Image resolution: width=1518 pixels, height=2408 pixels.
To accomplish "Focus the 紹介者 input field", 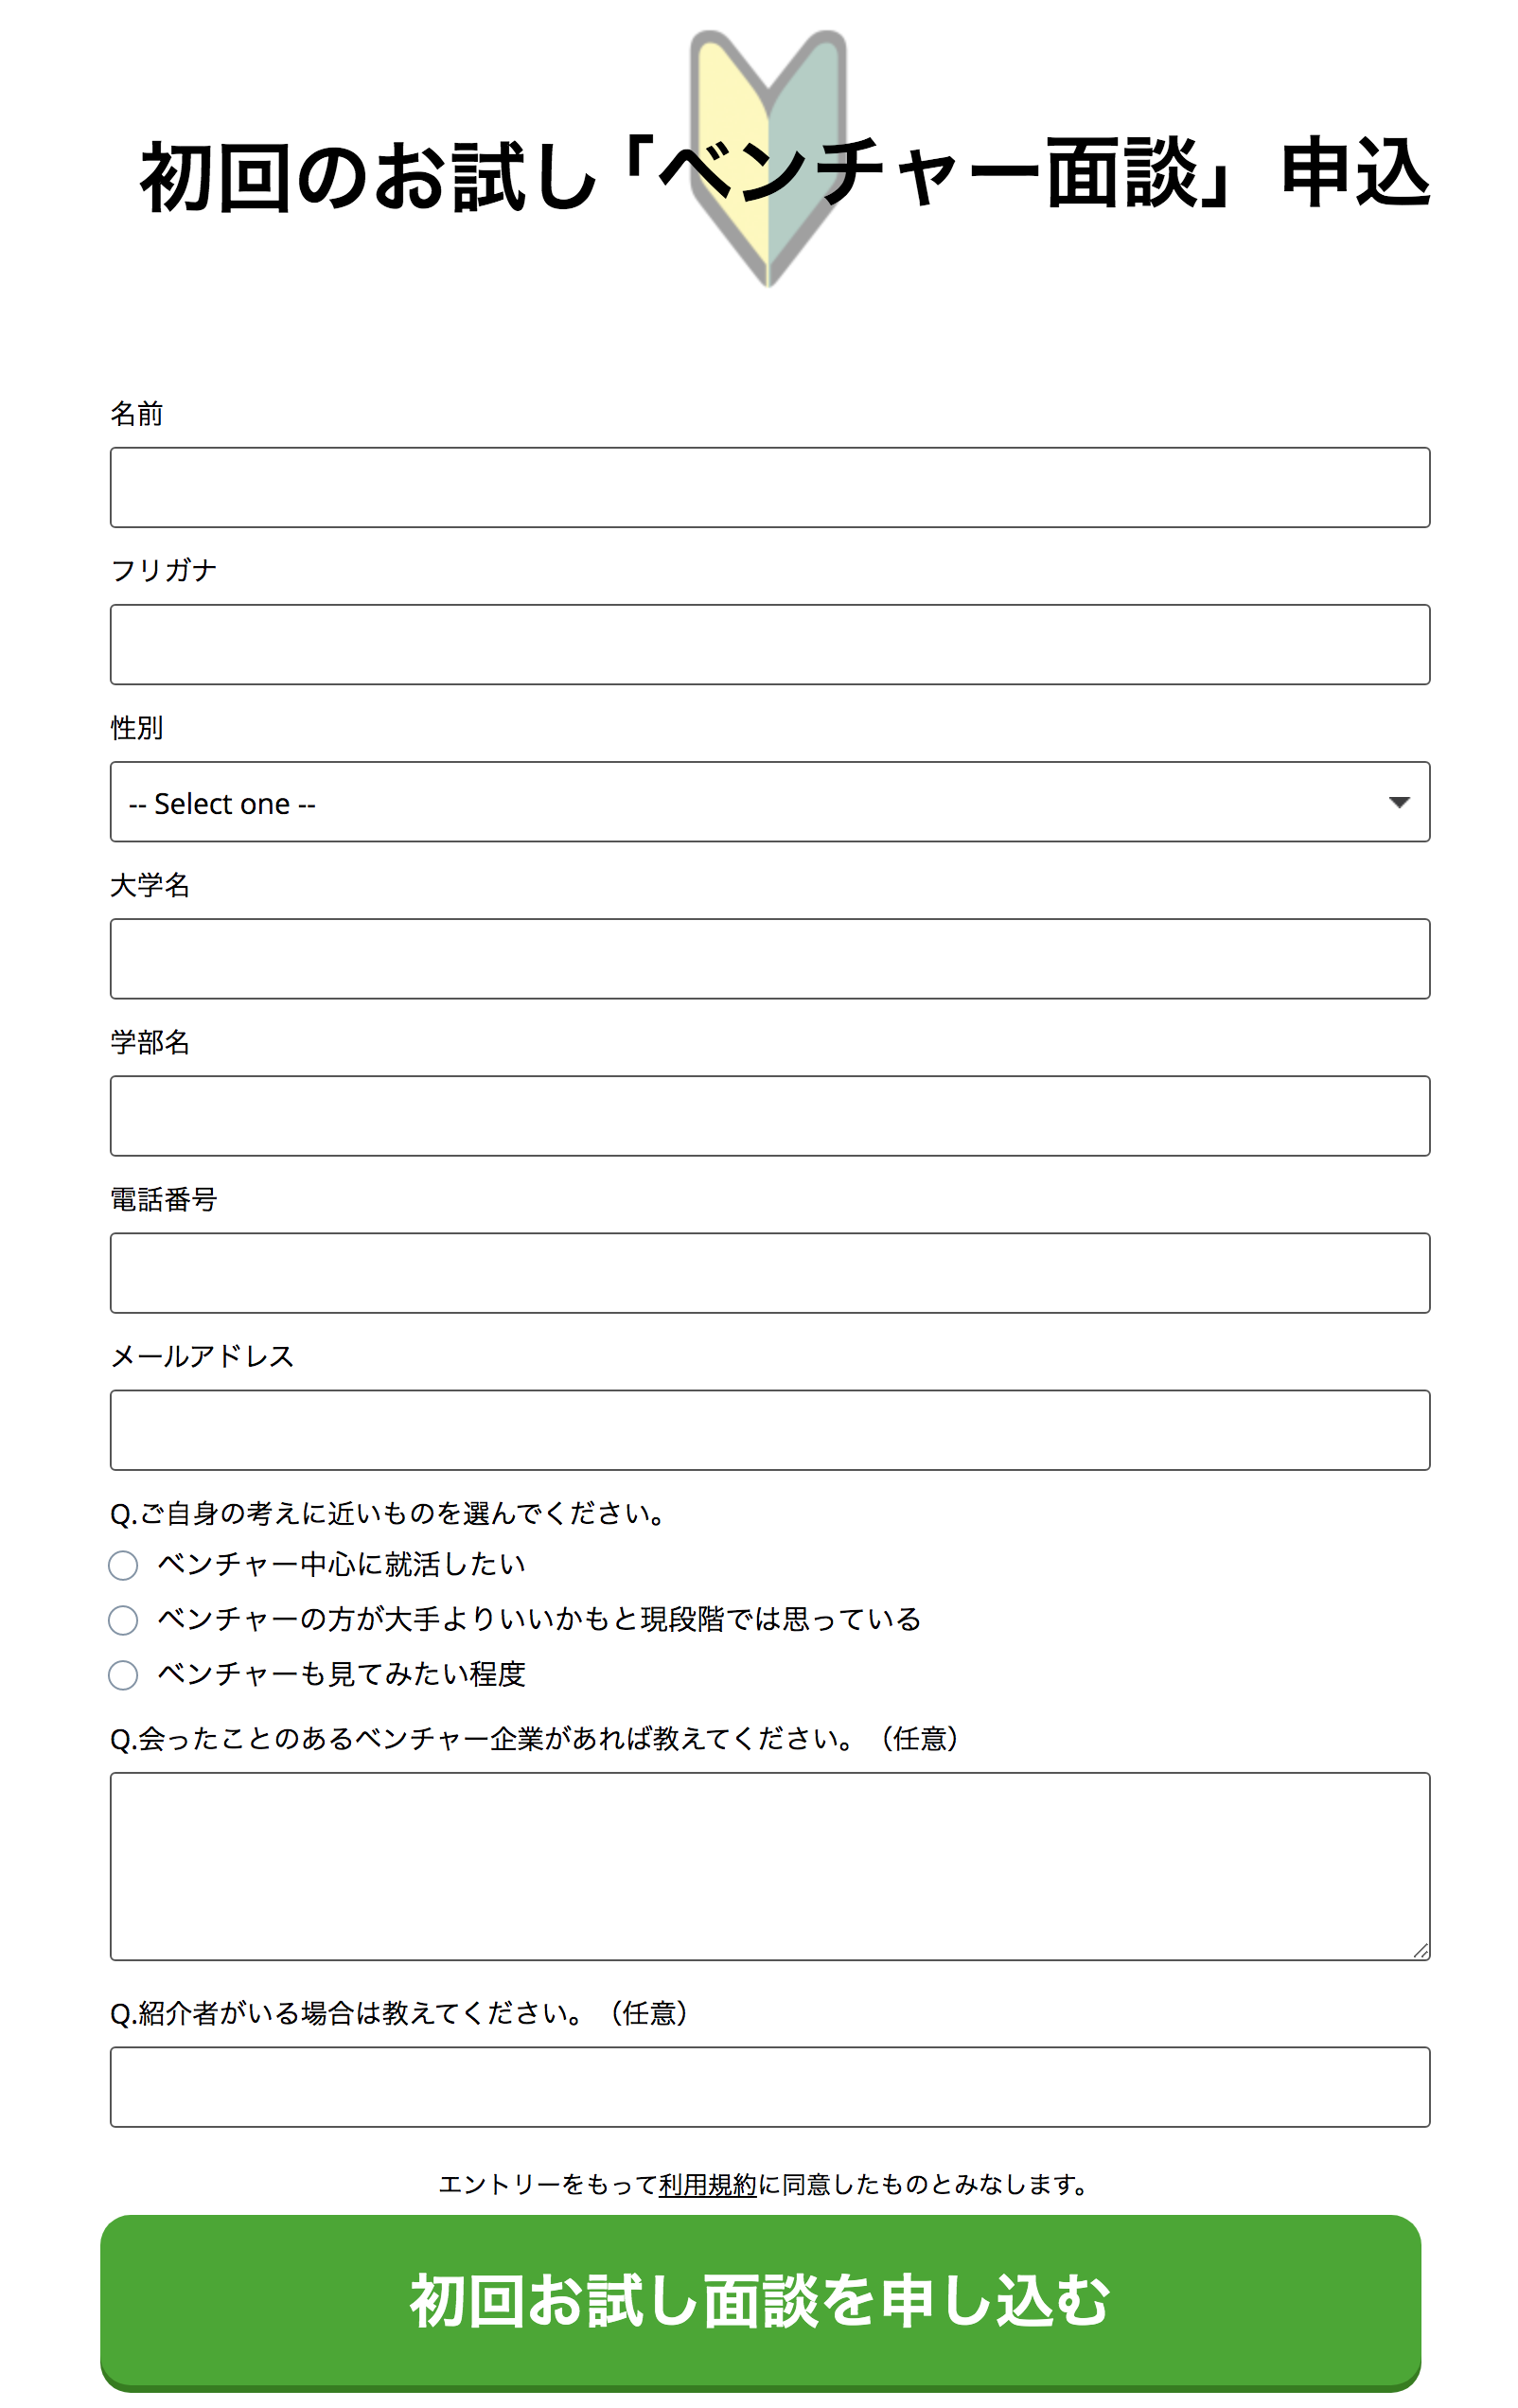I will click(x=770, y=2087).
